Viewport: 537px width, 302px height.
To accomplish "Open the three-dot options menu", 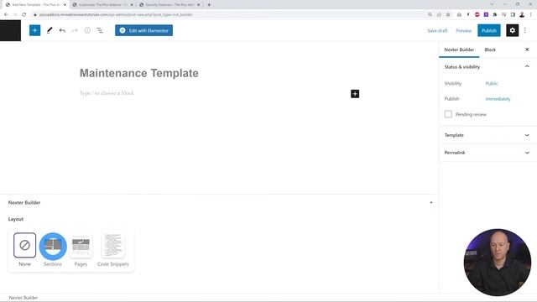I will tap(525, 30).
